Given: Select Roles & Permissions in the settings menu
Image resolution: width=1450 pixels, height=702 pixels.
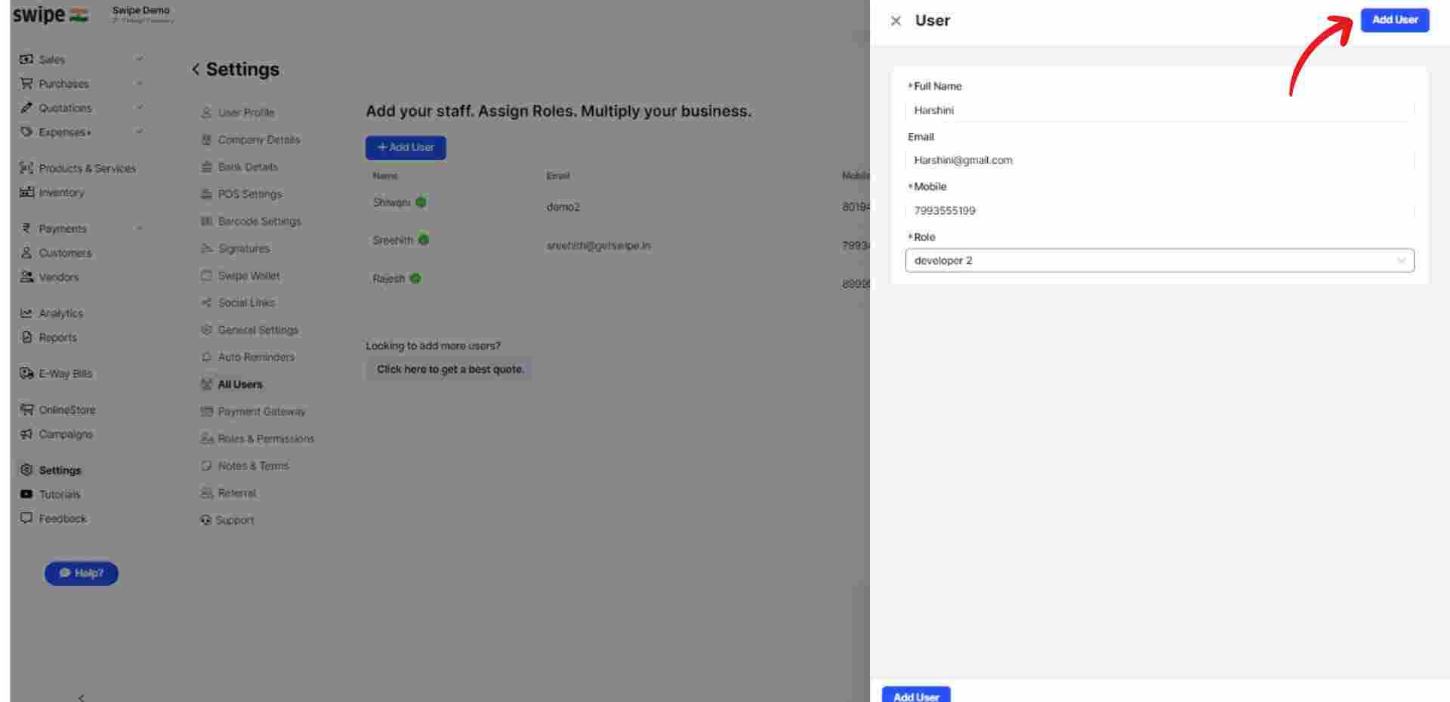Looking at the screenshot, I should tap(258, 439).
